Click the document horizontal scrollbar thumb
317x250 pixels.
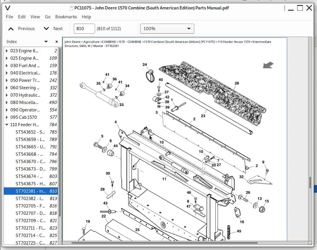(x=165, y=243)
